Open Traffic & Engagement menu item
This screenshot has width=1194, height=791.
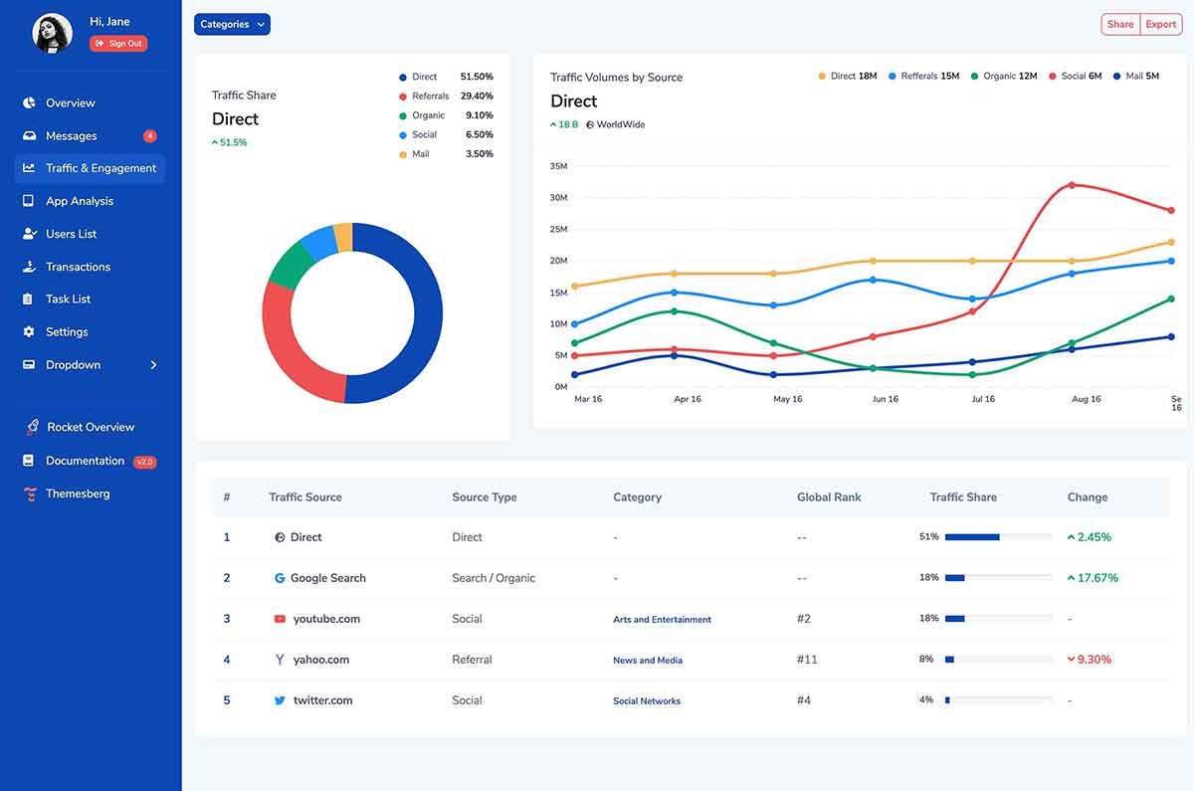(x=100, y=168)
